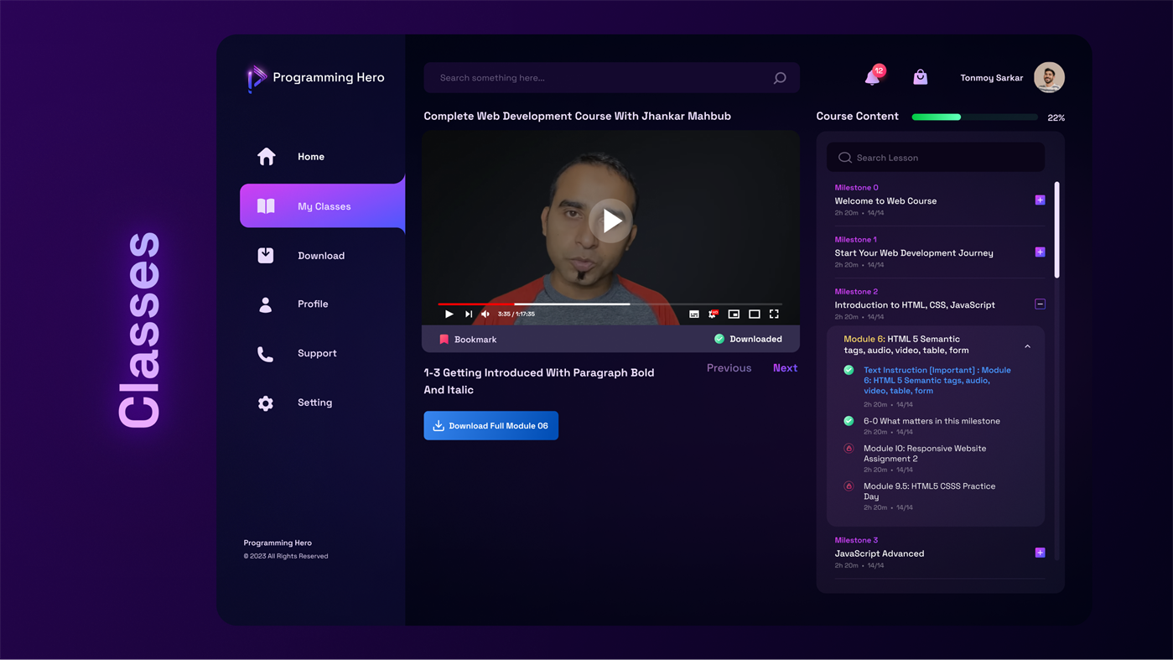Click the Home house icon

(x=266, y=157)
